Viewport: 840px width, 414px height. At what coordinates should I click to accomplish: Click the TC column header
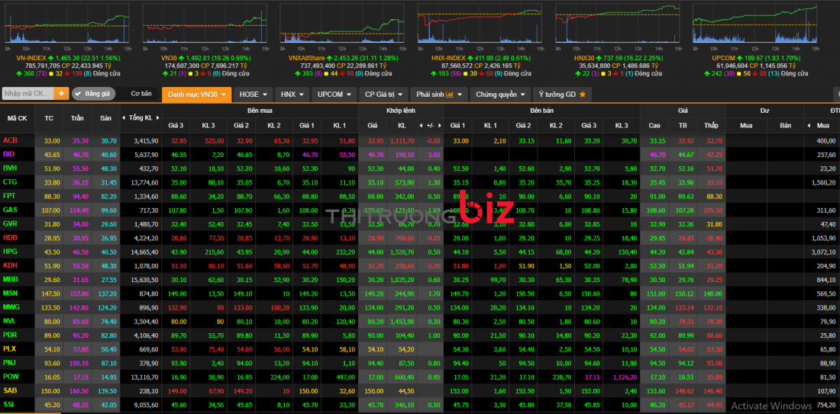coord(49,117)
